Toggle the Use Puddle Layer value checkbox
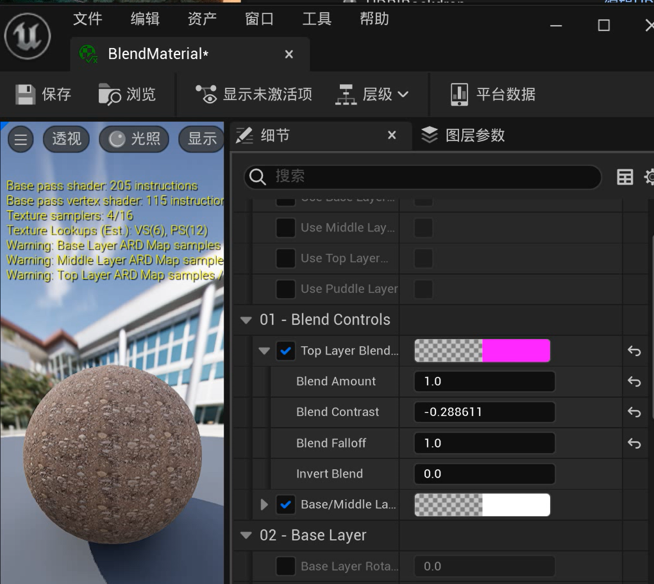The width and height of the screenshot is (654, 584). (x=423, y=289)
